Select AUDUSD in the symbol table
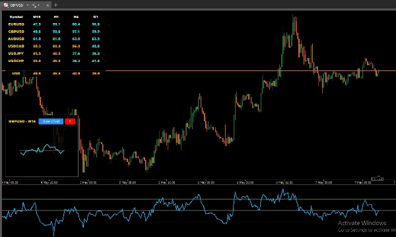Image resolution: width=396 pixels, height=237 pixels. point(16,39)
